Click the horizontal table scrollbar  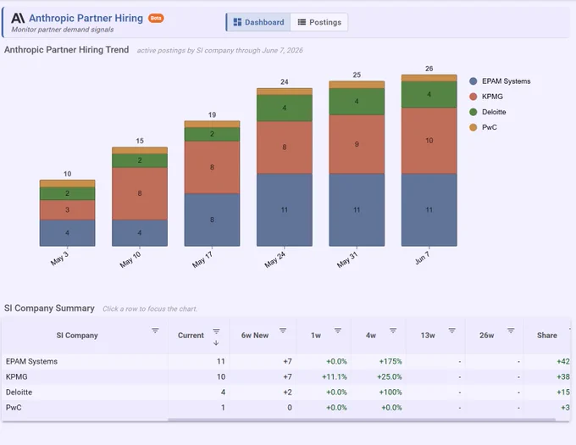362,420
